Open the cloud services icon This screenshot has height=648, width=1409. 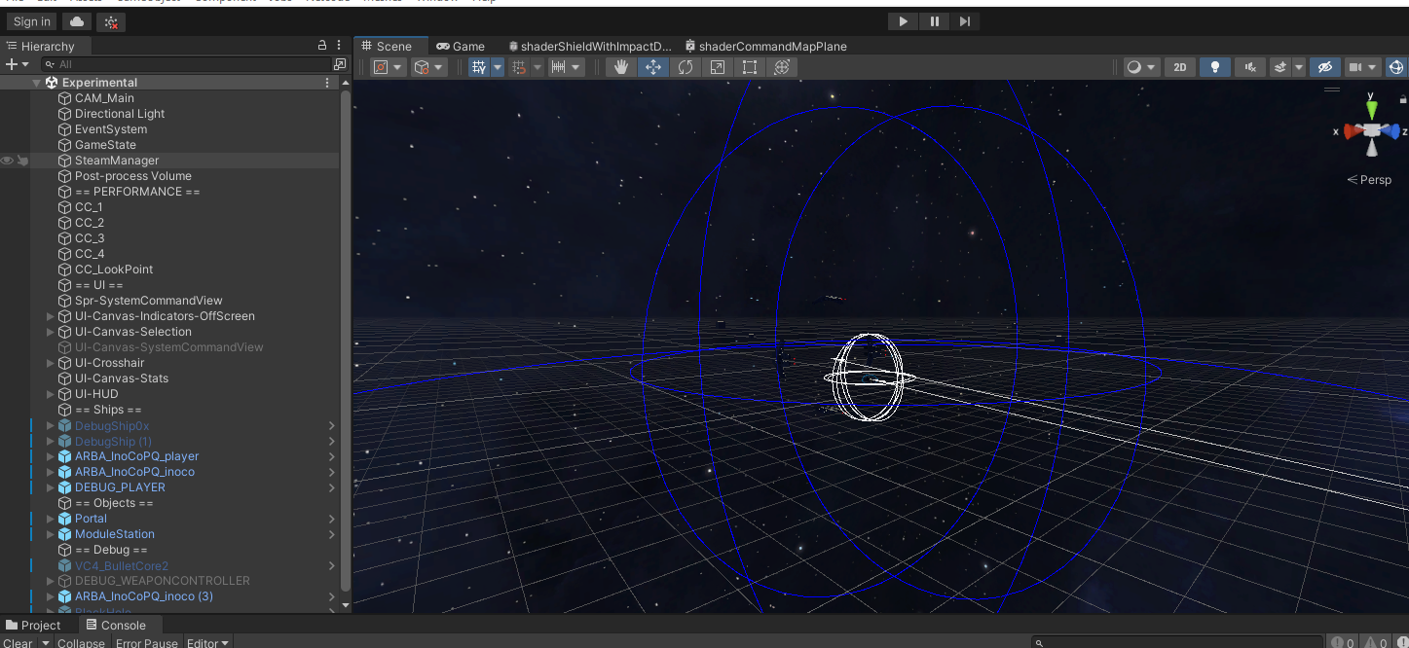click(x=78, y=21)
